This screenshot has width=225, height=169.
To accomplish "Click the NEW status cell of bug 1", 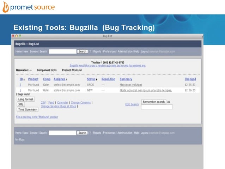I will point(90,90).
